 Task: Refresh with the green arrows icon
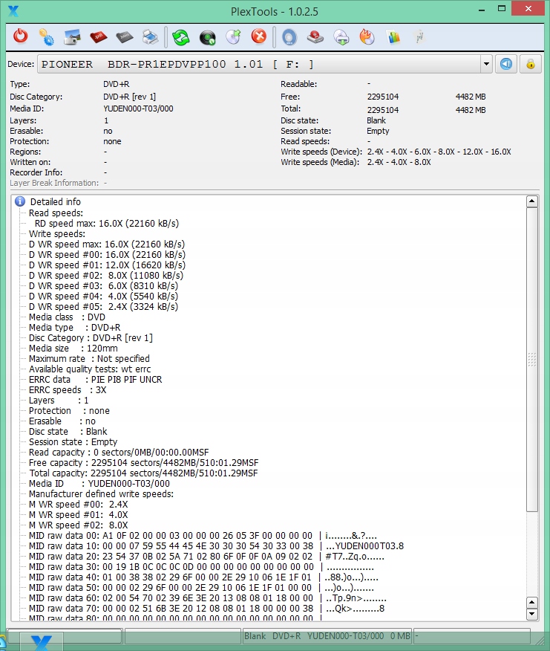pyautogui.click(x=181, y=37)
